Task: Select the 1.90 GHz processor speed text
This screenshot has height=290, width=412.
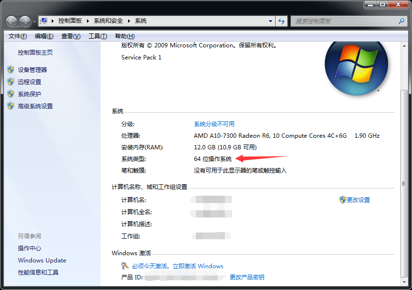Action: (x=367, y=136)
